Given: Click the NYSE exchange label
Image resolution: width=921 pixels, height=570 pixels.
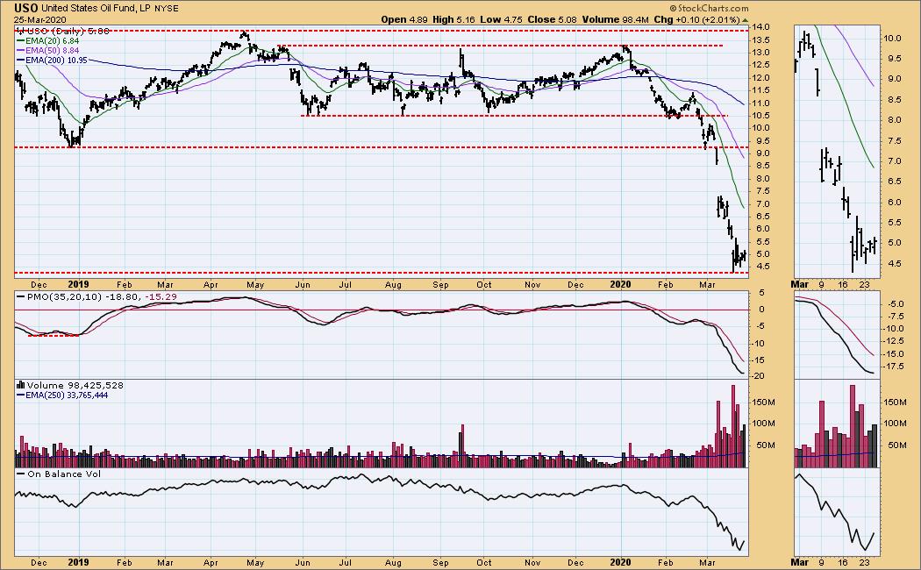Looking at the screenshot, I should coord(167,9).
